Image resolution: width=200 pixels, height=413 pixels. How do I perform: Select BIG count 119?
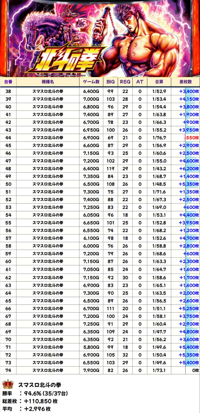click(x=111, y=169)
